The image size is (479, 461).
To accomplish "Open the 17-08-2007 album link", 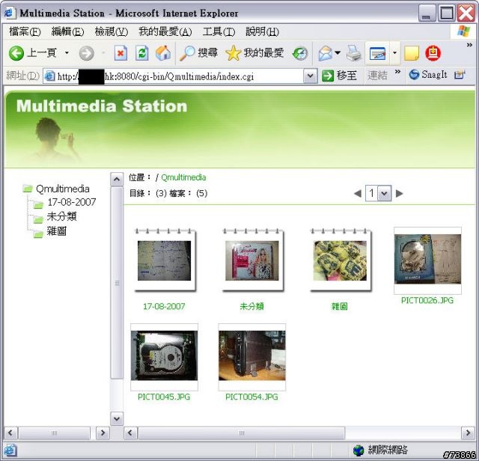I will coord(164,306).
